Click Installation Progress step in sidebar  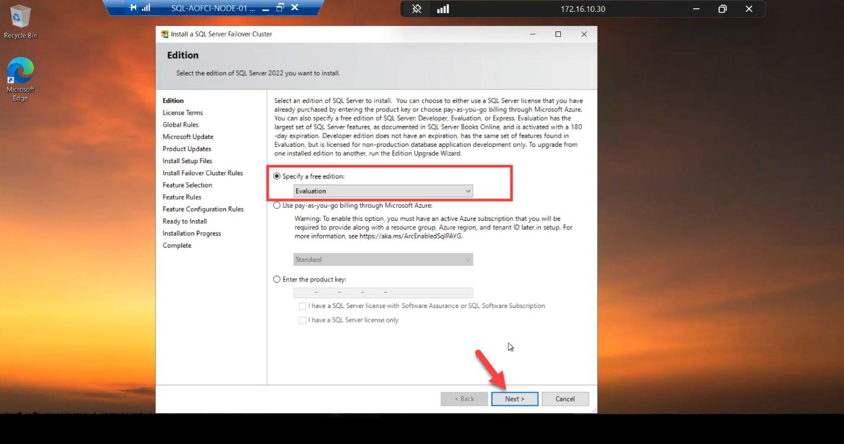click(x=192, y=233)
